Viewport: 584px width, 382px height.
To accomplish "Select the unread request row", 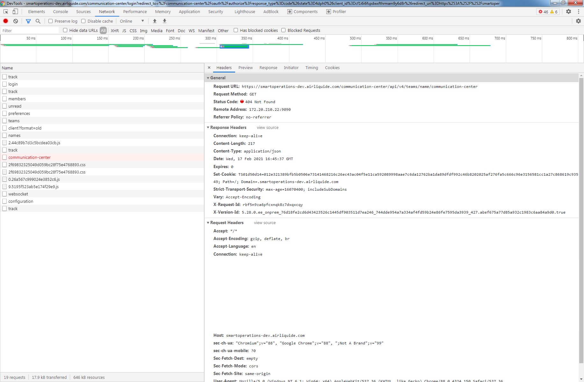I will [x=102, y=106].
